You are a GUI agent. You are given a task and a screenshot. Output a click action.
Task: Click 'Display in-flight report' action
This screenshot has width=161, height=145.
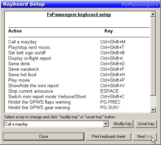coord(29,58)
